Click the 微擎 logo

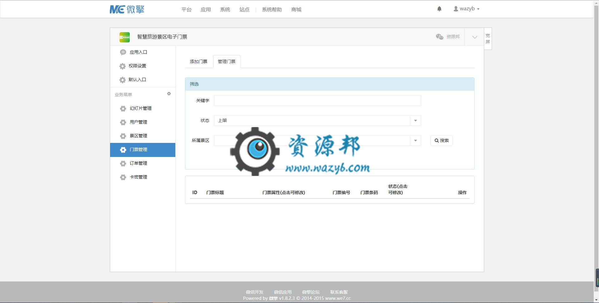click(127, 9)
